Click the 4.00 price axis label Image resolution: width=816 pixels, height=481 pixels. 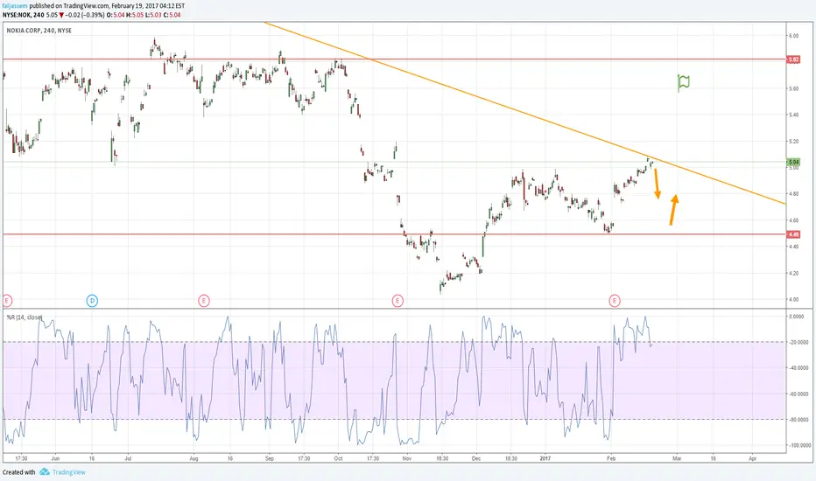pyautogui.click(x=793, y=299)
